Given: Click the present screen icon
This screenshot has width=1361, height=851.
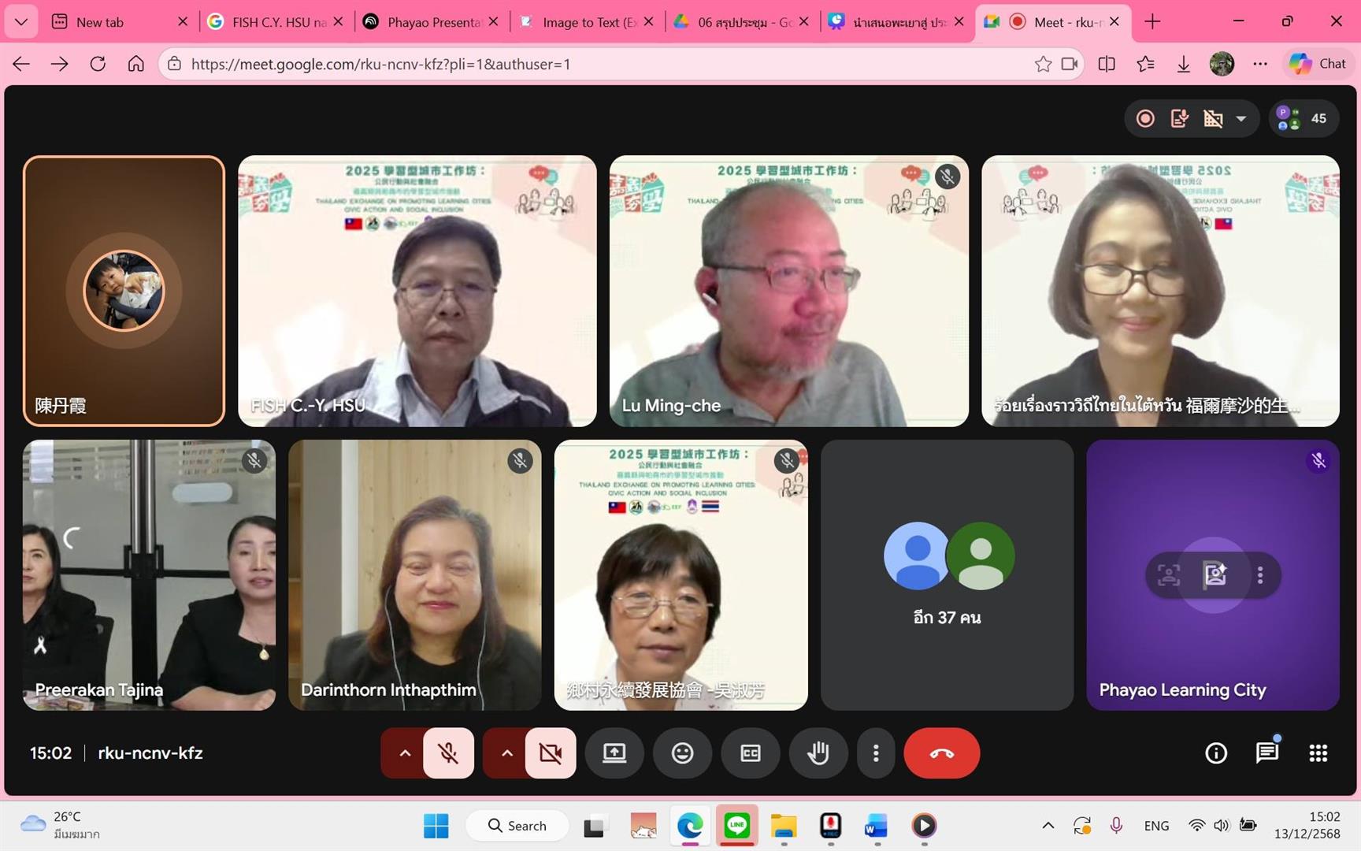Looking at the screenshot, I should tap(614, 753).
